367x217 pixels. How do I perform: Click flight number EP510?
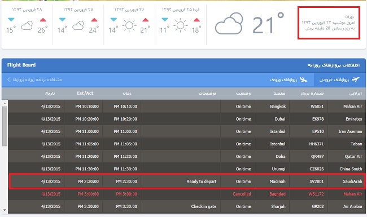(318, 131)
